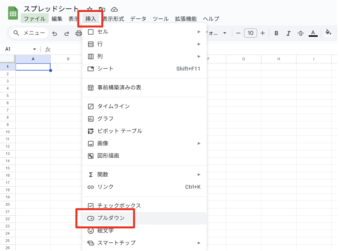Viewport: 340px width, 251px height.
Task: Toggle bold formatting
Action: coord(276,33)
